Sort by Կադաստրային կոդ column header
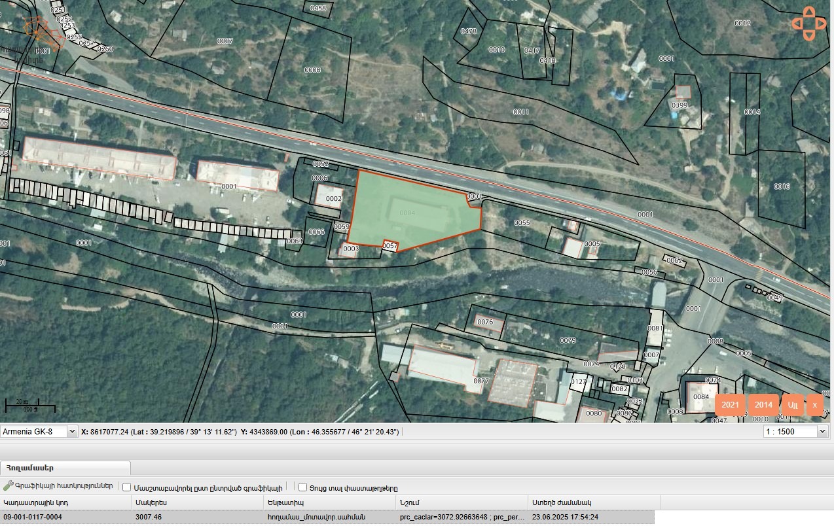Screen dimensions: 834x526 tap(65, 502)
